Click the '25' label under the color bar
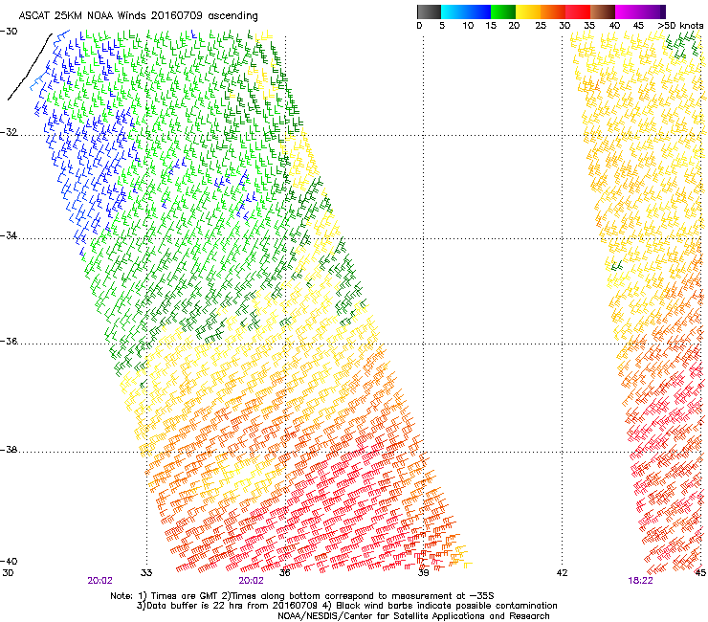The height and width of the screenshot is (622, 708). pos(541,26)
